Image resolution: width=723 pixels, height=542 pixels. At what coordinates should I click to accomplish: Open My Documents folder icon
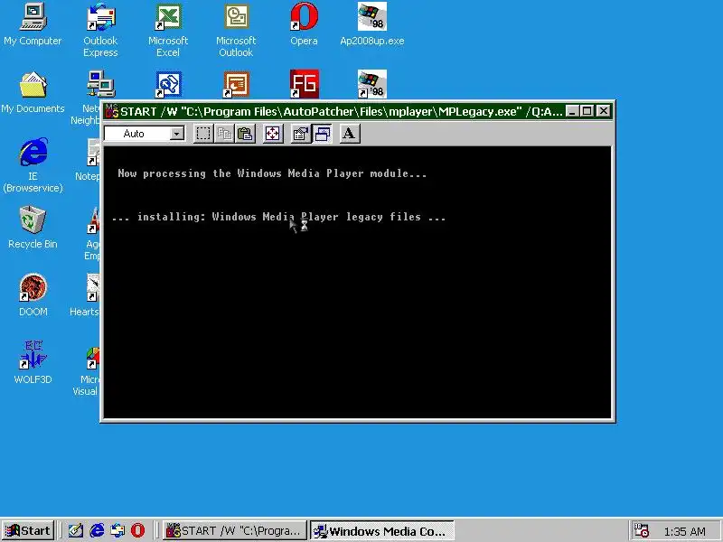pyautogui.click(x=33, y=92)
